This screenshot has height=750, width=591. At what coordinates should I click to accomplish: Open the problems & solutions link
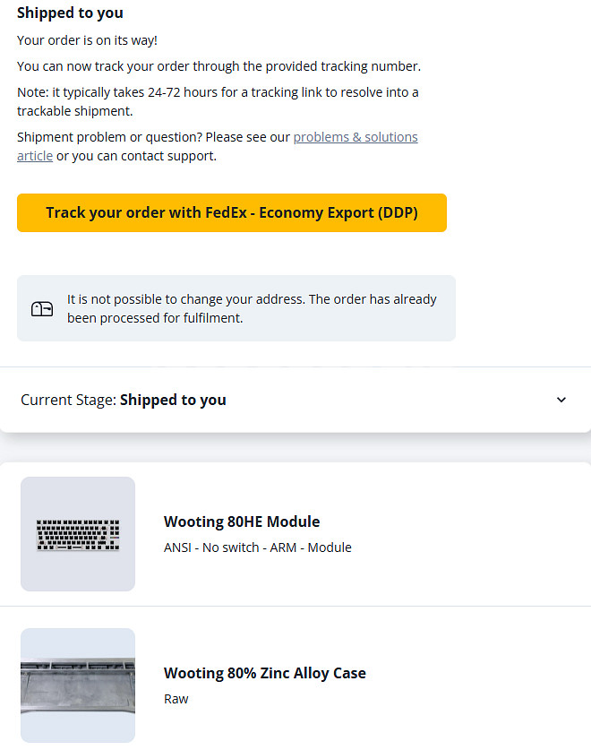(x=355, y=137)
